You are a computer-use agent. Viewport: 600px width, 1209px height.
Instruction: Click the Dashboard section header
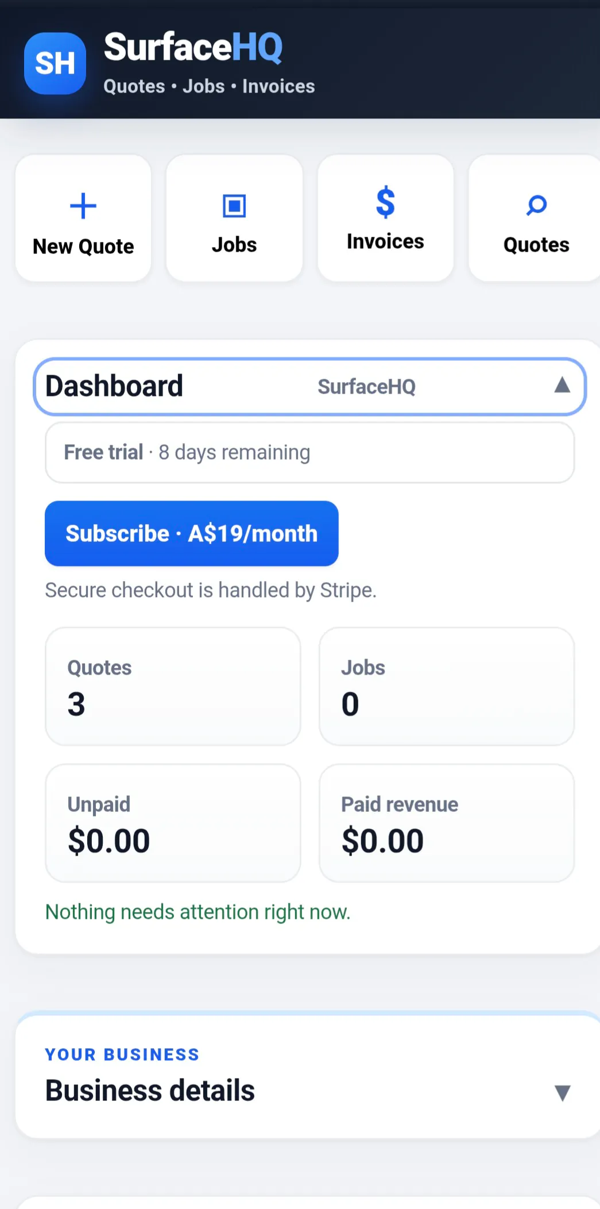point(309,386)
